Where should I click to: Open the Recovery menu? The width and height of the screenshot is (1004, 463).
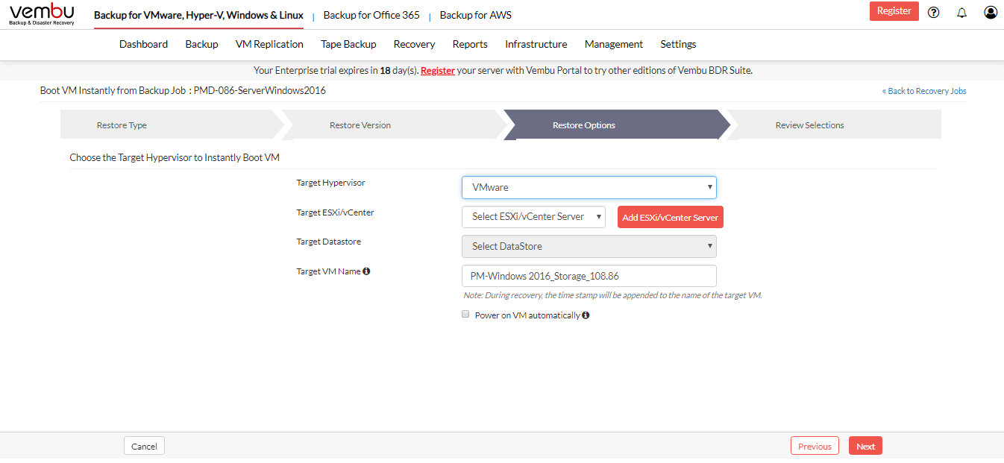pos(414,44)
